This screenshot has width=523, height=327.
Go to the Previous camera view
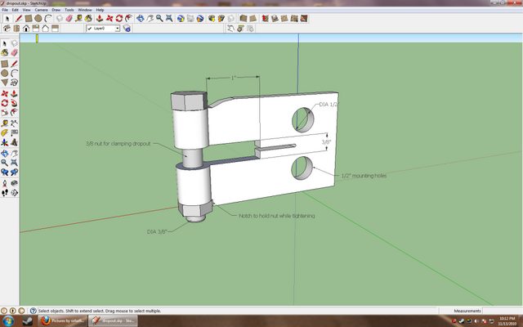5,172
